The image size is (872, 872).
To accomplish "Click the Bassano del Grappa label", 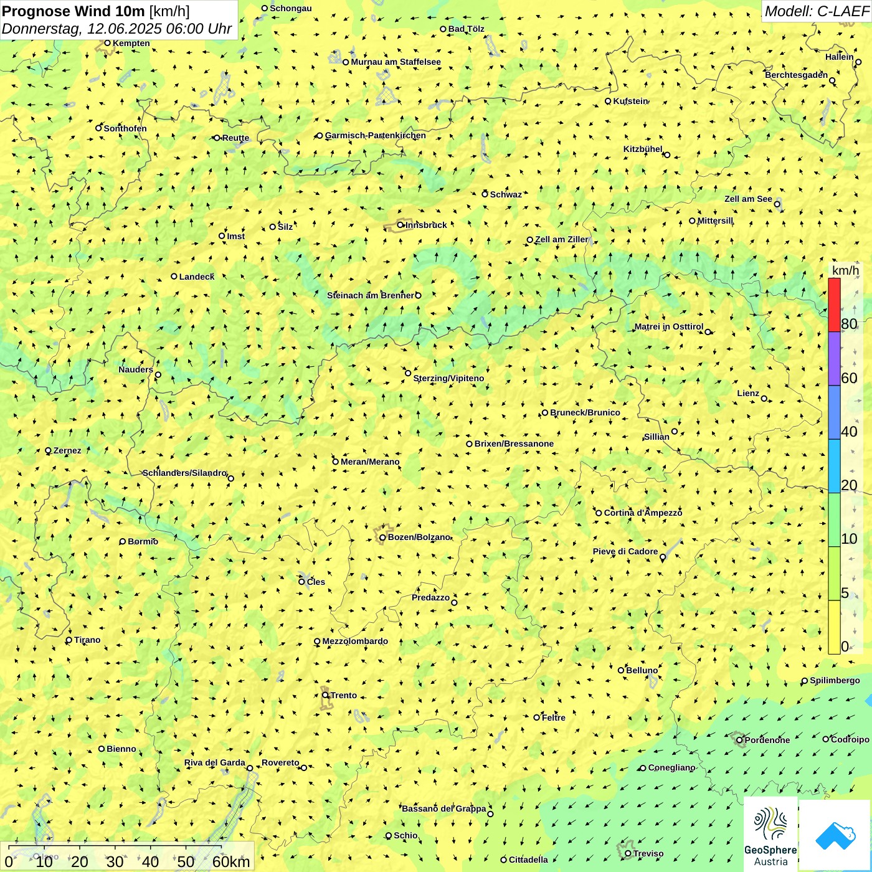I will pyautogui.click(x=444, y=808).
